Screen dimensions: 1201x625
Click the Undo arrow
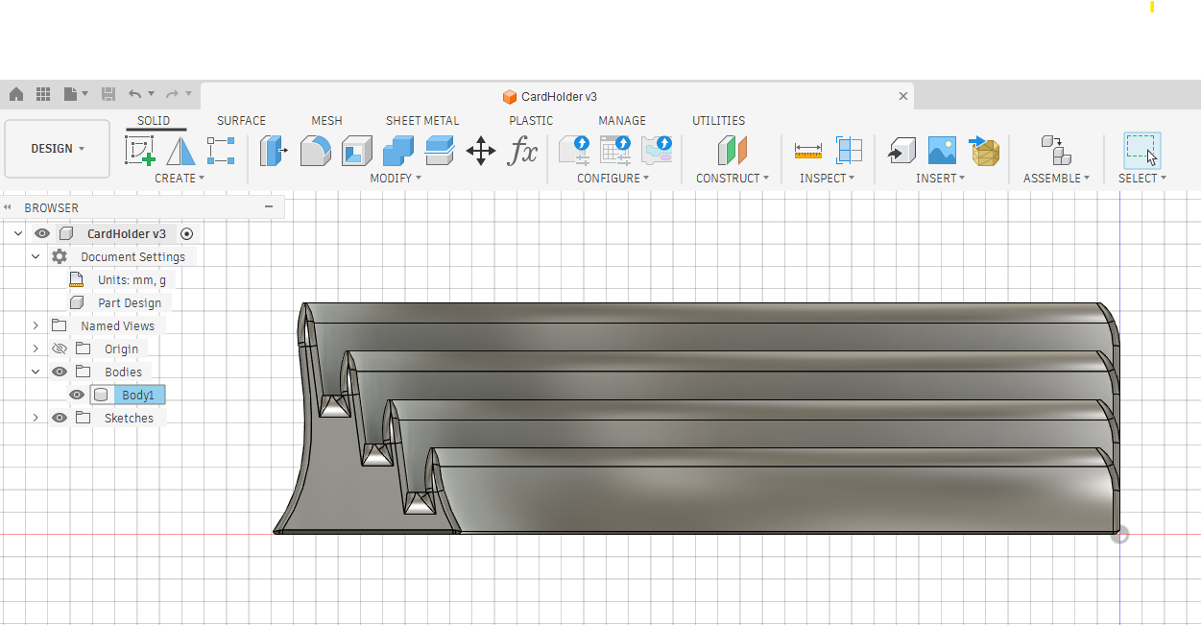pyautogui.click(x=135, y=94)
